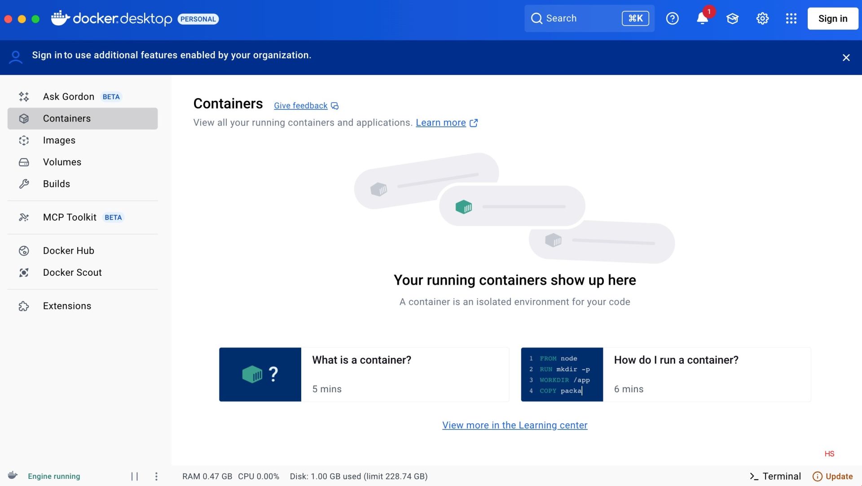Viewport: 862px width, 486px height.
Task: Click the Containers cube icon in sidebar
Action: [x=24, y=118]
